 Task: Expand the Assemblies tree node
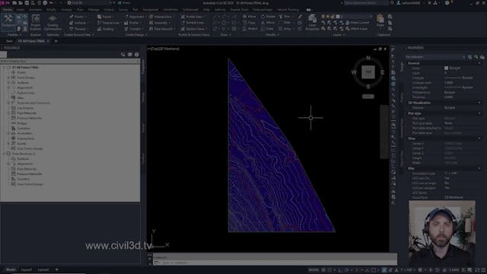pos(8,133)
